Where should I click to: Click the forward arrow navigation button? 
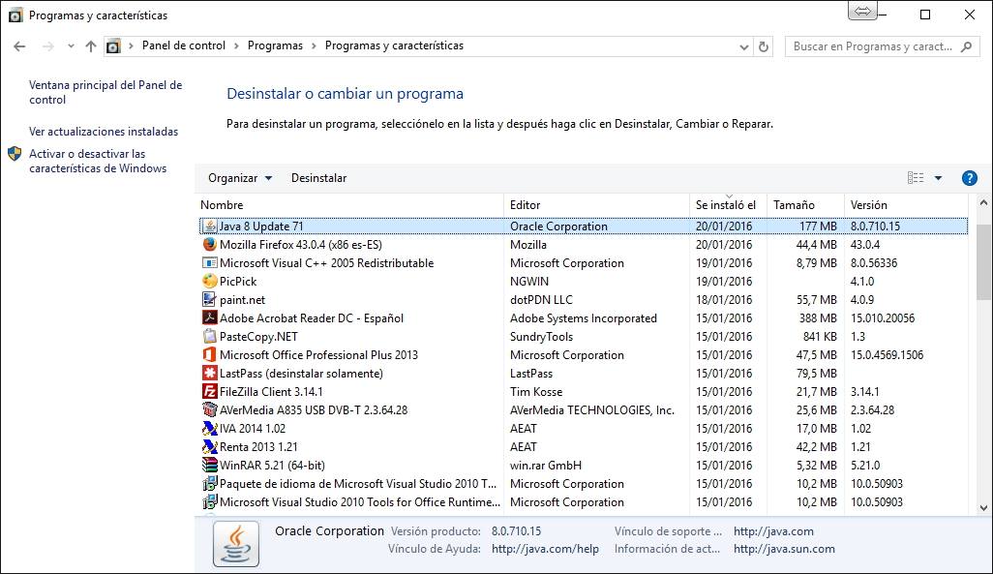click(47, 46)
